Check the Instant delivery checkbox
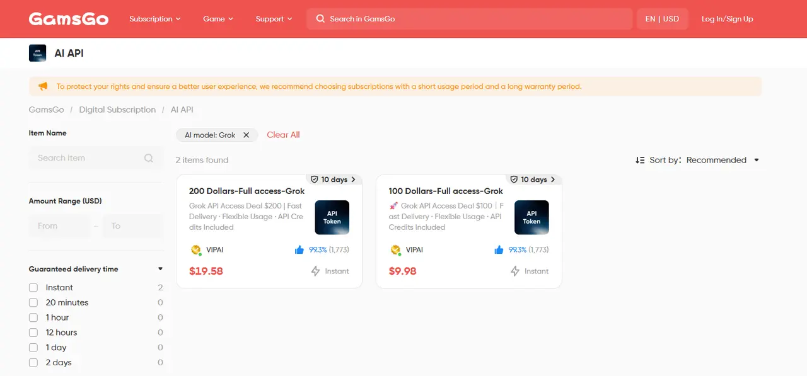Viewport: 807px width, 376px height. pos(33,287)
